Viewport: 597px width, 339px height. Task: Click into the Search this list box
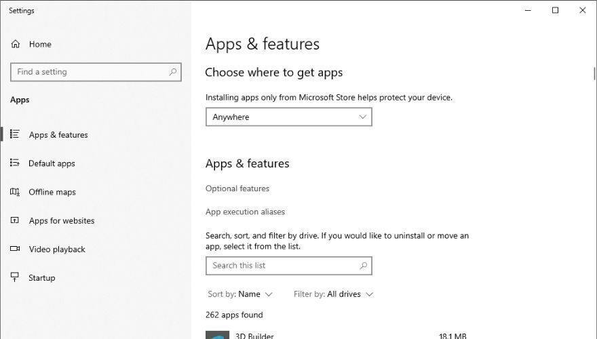pos(288,266)
